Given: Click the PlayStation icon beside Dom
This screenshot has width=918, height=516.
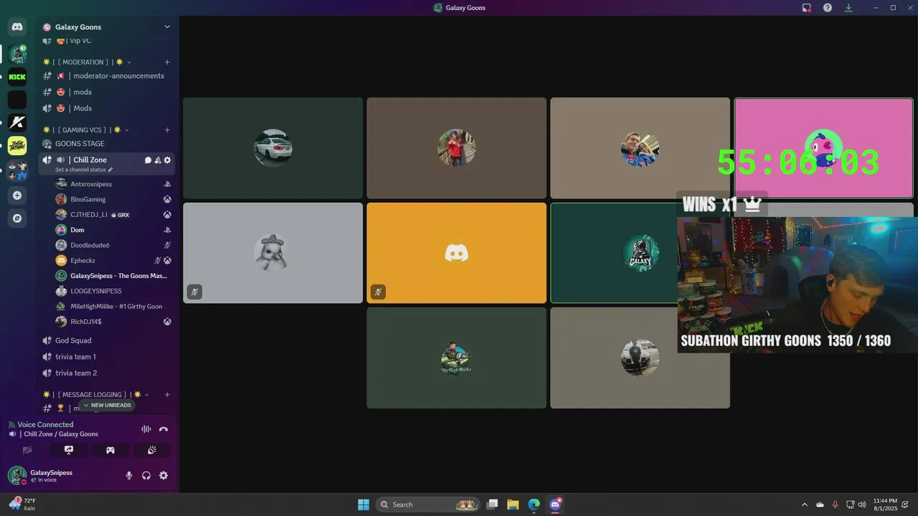Looking at the screenshot, I should pyautogui.click(x=167, y=230).
